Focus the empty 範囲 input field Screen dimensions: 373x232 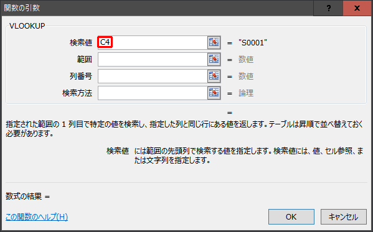tap(153, 60)
